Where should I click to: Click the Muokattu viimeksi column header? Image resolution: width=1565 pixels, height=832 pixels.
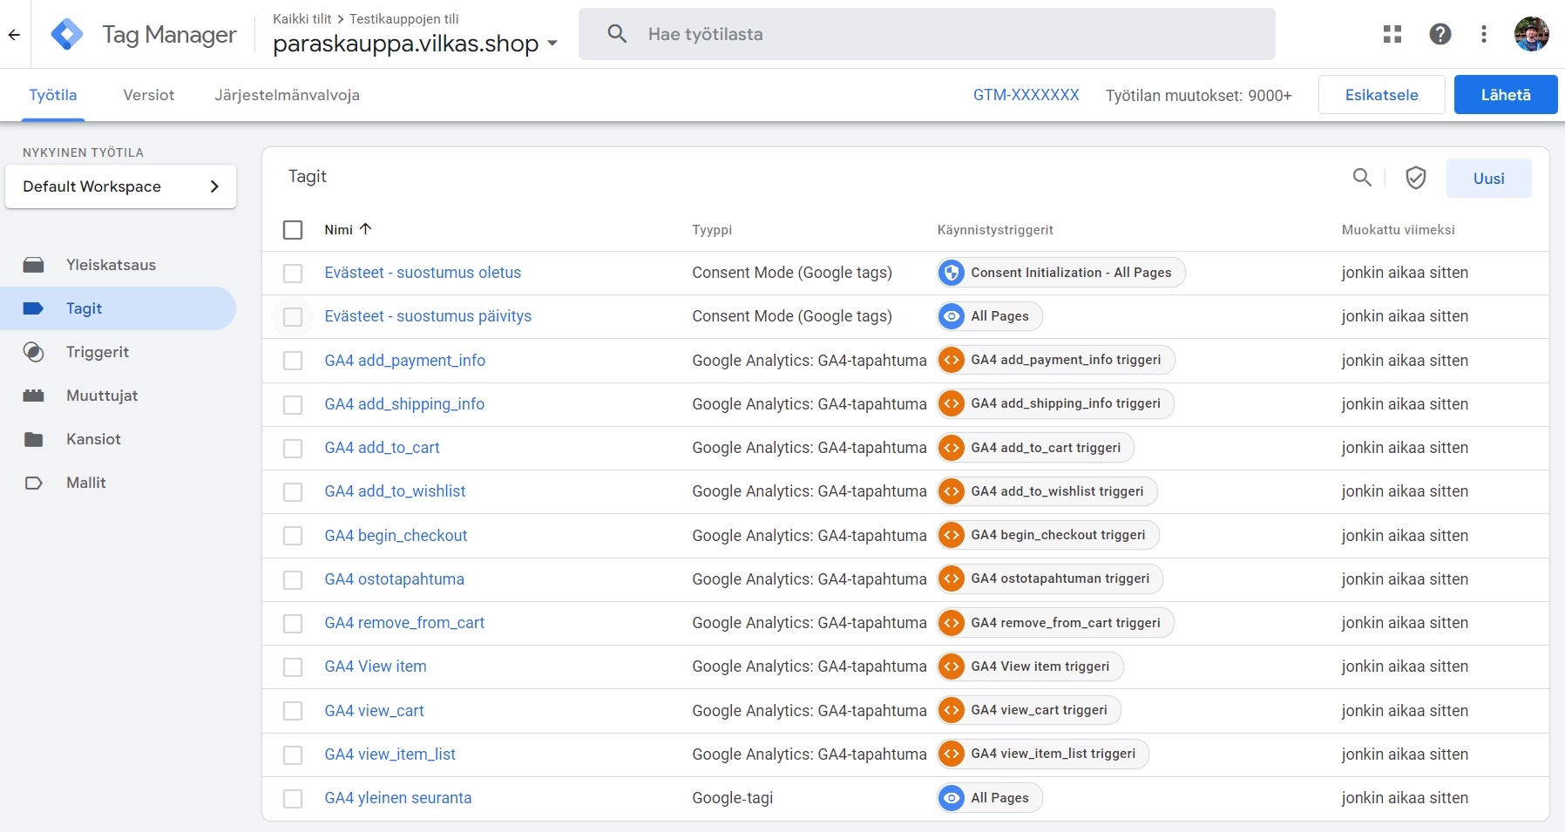tap(1399, 230)
